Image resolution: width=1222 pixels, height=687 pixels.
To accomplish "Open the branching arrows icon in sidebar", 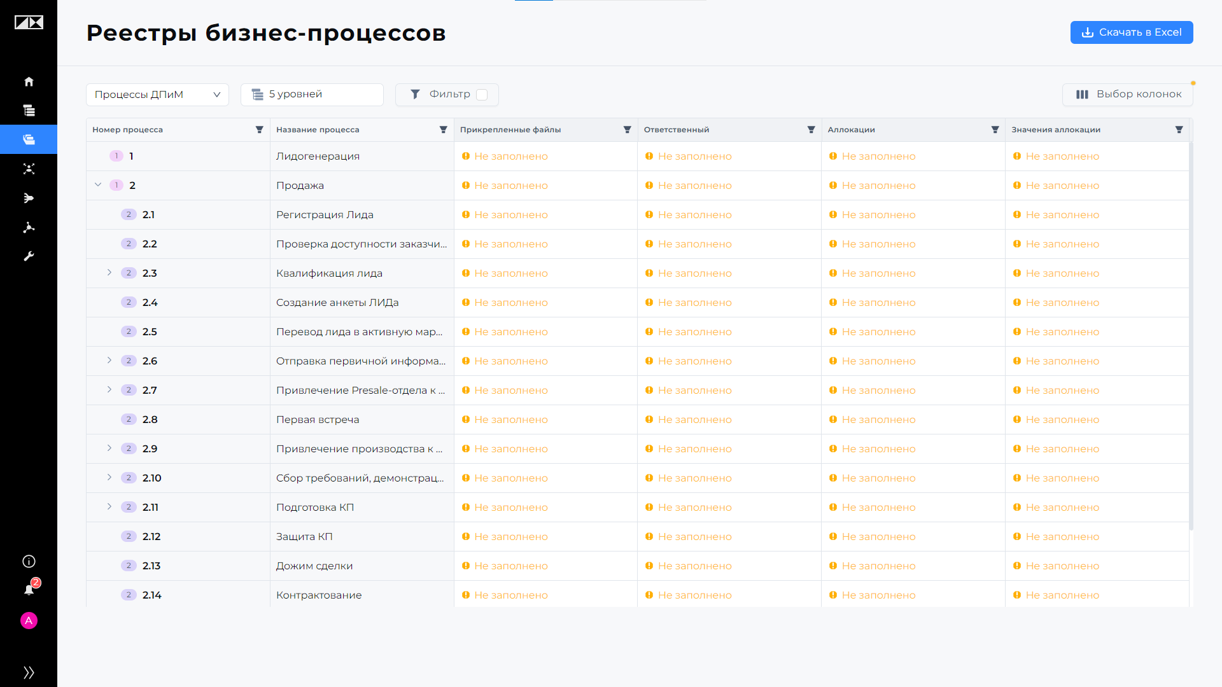I will click(x=29, y=198).
